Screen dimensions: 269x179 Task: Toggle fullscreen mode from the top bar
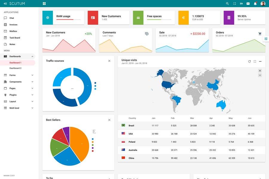coord(234,4)
